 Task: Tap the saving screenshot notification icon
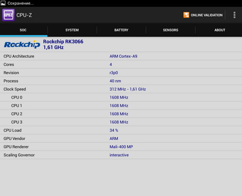click(x=3, y=3)
